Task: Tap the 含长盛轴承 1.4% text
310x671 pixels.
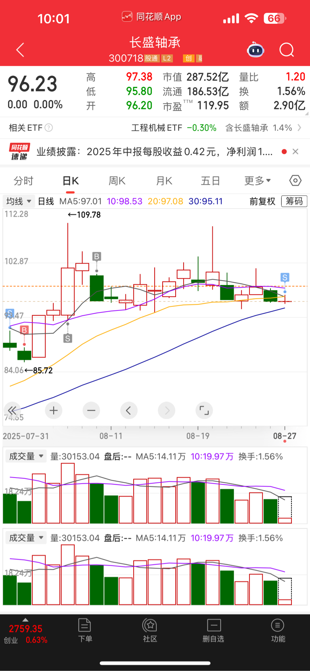Action: 258,128
